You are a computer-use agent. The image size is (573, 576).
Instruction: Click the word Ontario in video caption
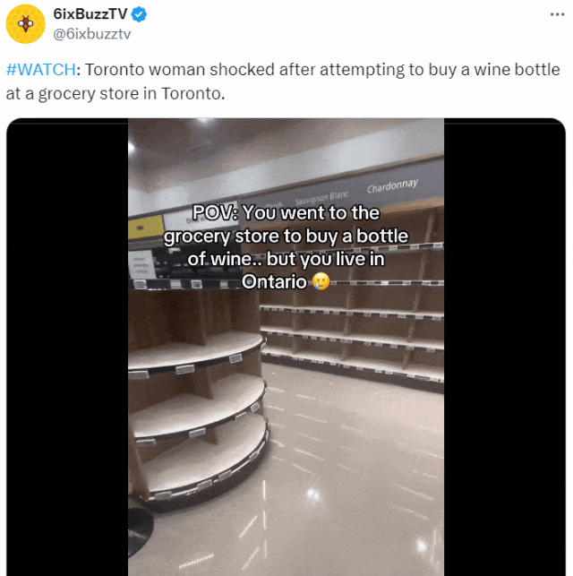coord(274,282)
